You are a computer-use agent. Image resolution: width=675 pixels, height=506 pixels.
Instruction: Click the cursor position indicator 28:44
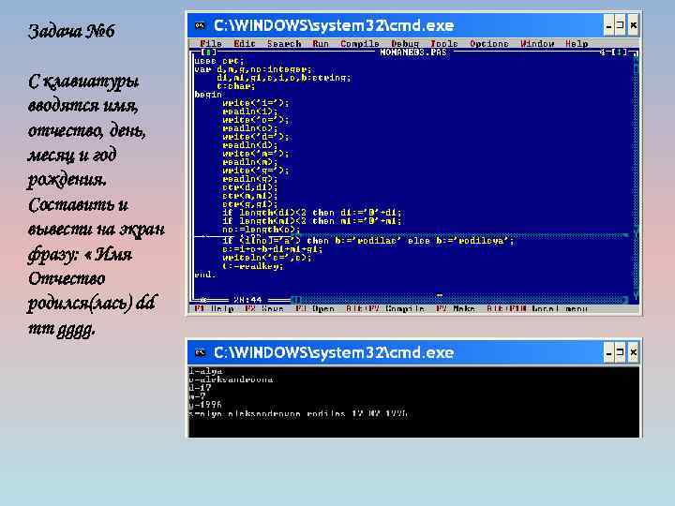[247, 300]
